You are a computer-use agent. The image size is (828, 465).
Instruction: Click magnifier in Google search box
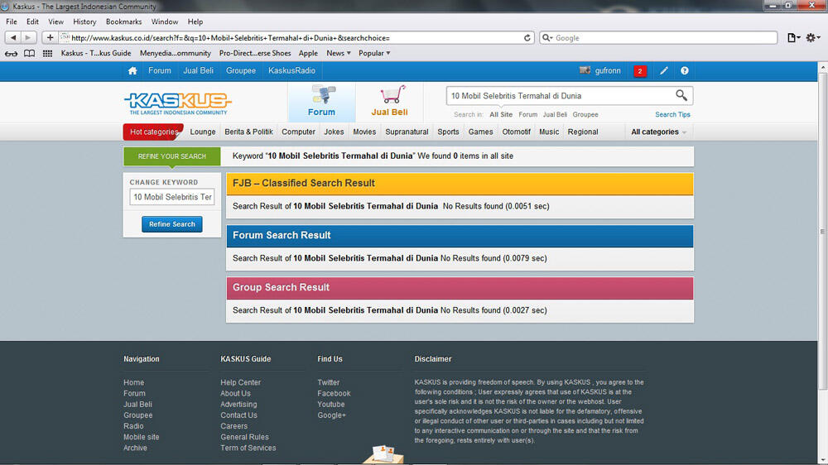(546, 38)
